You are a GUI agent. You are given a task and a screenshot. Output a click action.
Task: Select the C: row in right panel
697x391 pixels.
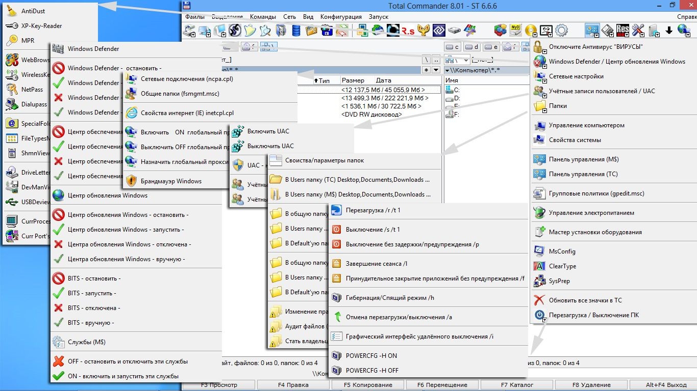click(486, 90)
